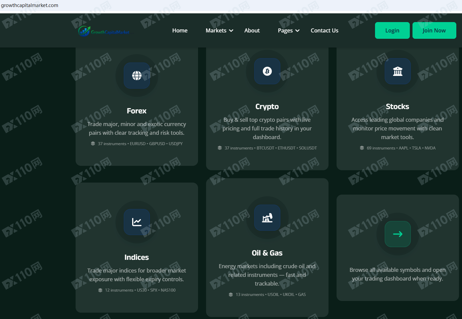Click the layers icon beside Forex instruments

(93, 143)
